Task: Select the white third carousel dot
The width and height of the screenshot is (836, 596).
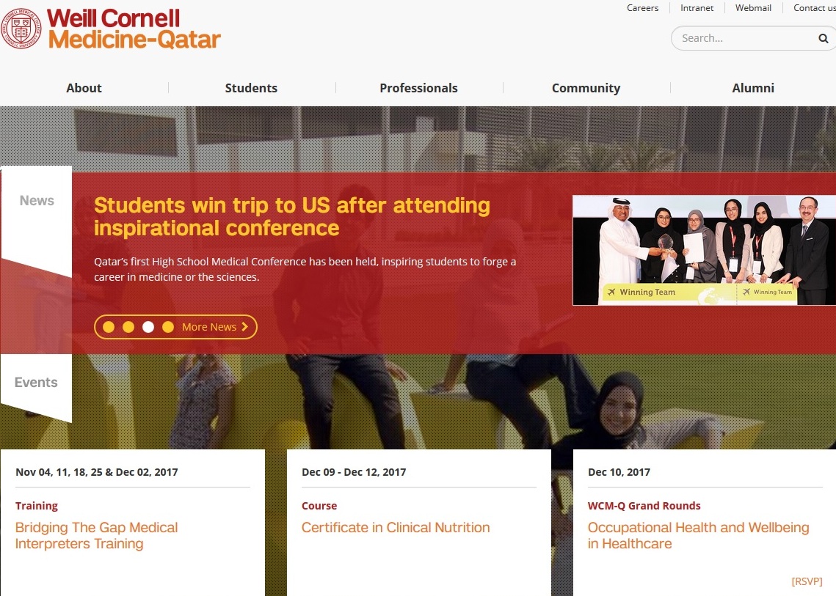Action: pyautogui.click(x=148, y=327)
